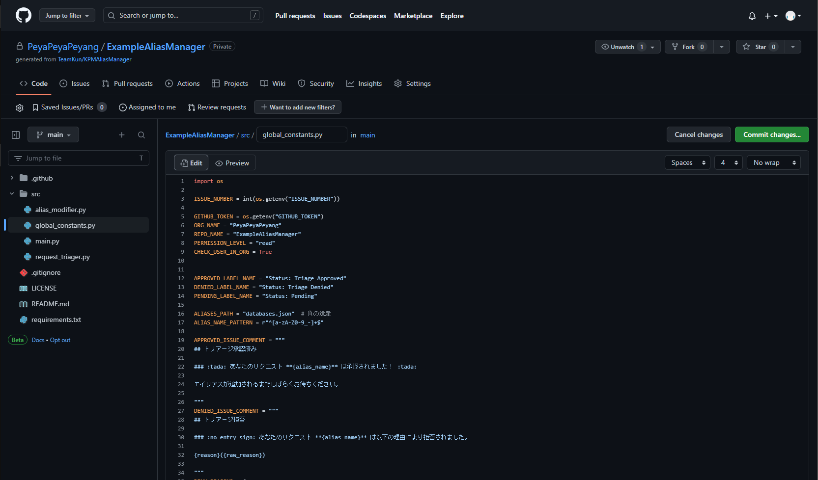
Task: Open the Star lists dropdown arrow
Action: click(x=793, y=47)
